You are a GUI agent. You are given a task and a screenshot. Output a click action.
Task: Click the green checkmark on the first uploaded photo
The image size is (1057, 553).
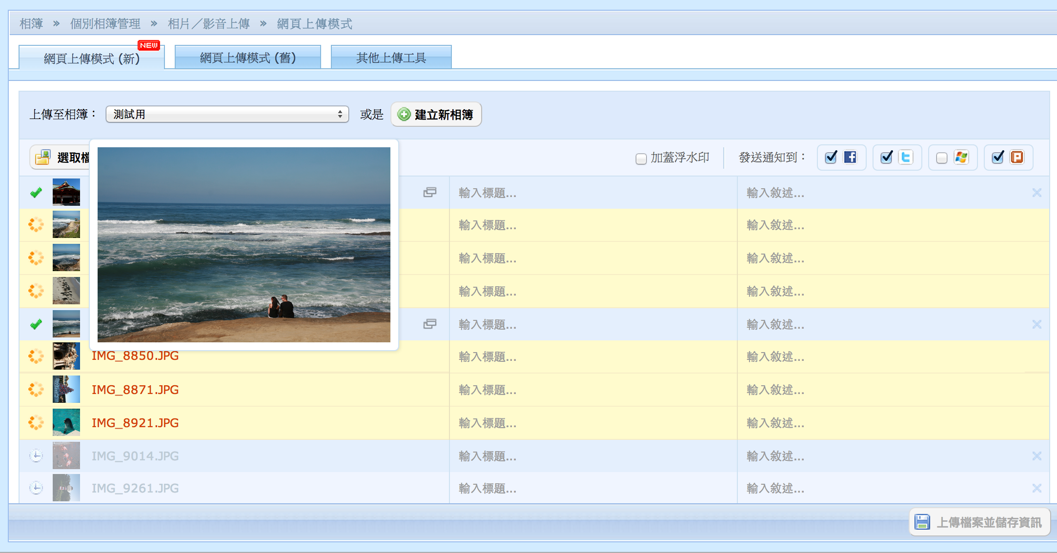pos(35,192)
